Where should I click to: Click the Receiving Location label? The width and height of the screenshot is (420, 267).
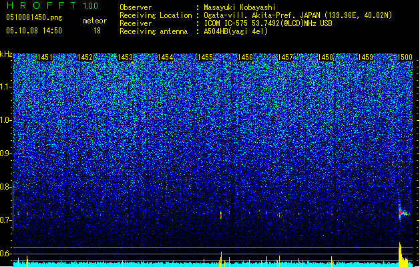(x=156, y=15)
